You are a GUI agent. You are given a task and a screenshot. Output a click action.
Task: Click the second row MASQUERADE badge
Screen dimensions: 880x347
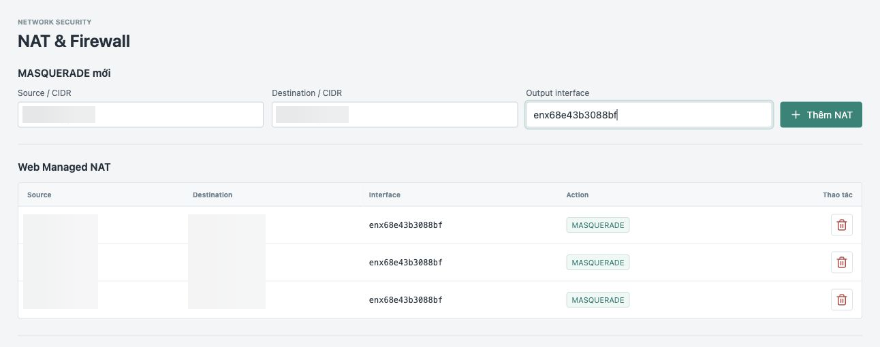tap(598, 263)
